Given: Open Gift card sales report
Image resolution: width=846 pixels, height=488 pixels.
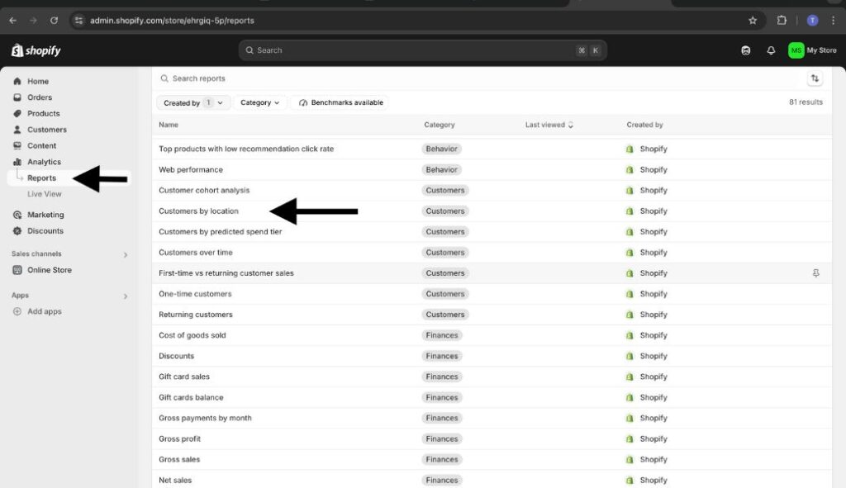Looking at the screenshot, I should pos(184,377).
